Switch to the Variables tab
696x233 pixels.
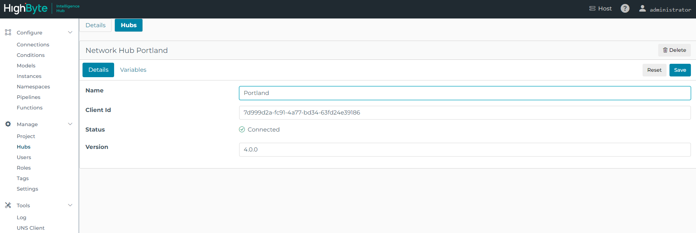(133, 70)
